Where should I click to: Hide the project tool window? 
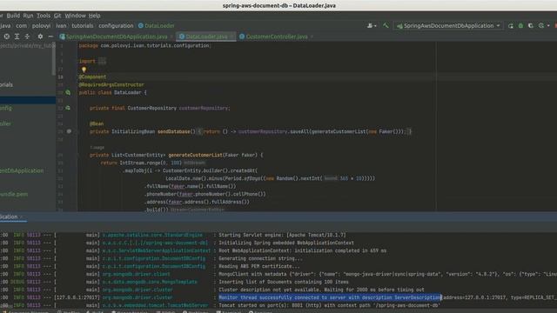point(50,37)
